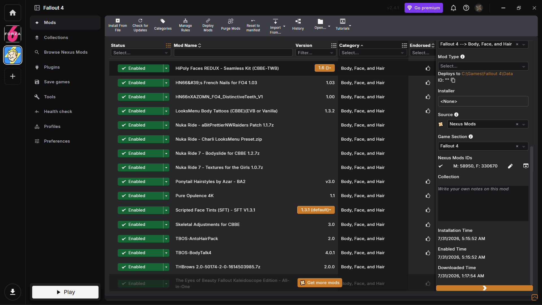Image resolution: width=542 pixels, height=305 pixels.
Task: Open Health check page
Action: tap(65, 112)
